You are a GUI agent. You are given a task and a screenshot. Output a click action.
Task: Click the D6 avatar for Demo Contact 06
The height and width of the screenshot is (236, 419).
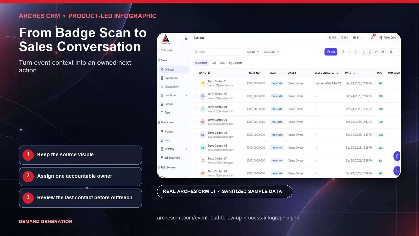[x=203, y=148]
